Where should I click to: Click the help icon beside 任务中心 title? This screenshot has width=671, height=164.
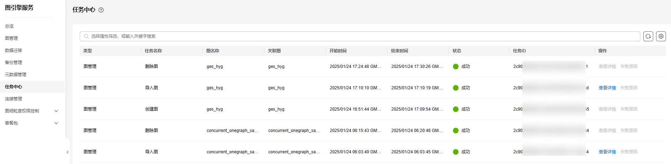(x=101, y=10)
